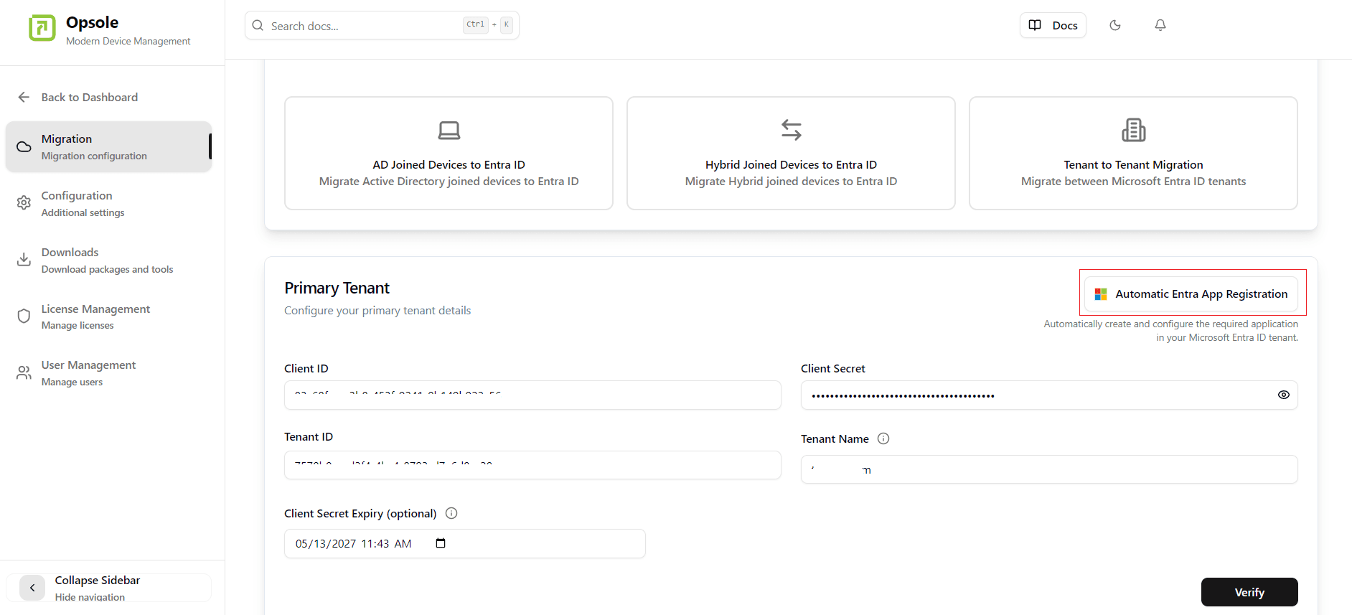Click the Primary Tenant heading
Viewport: 1352px width, 615px height.
point(337,288)
